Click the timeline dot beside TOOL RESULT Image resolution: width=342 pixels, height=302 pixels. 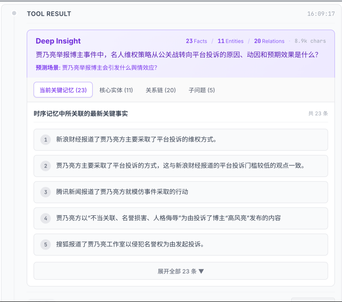(14, 13)
